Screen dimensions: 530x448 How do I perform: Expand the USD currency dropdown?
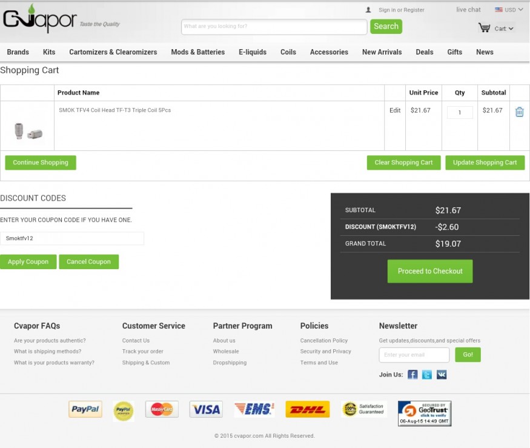pos(514,10)
